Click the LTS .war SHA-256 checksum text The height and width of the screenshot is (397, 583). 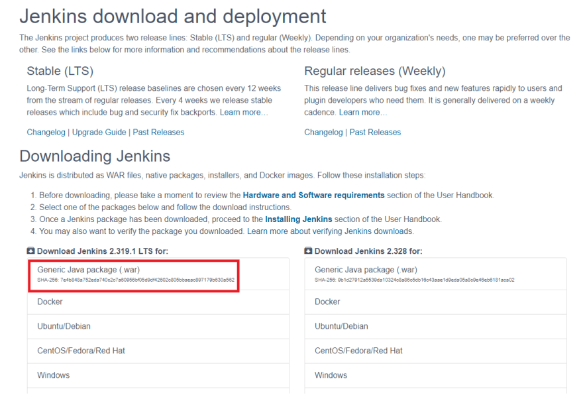[136, 280]
